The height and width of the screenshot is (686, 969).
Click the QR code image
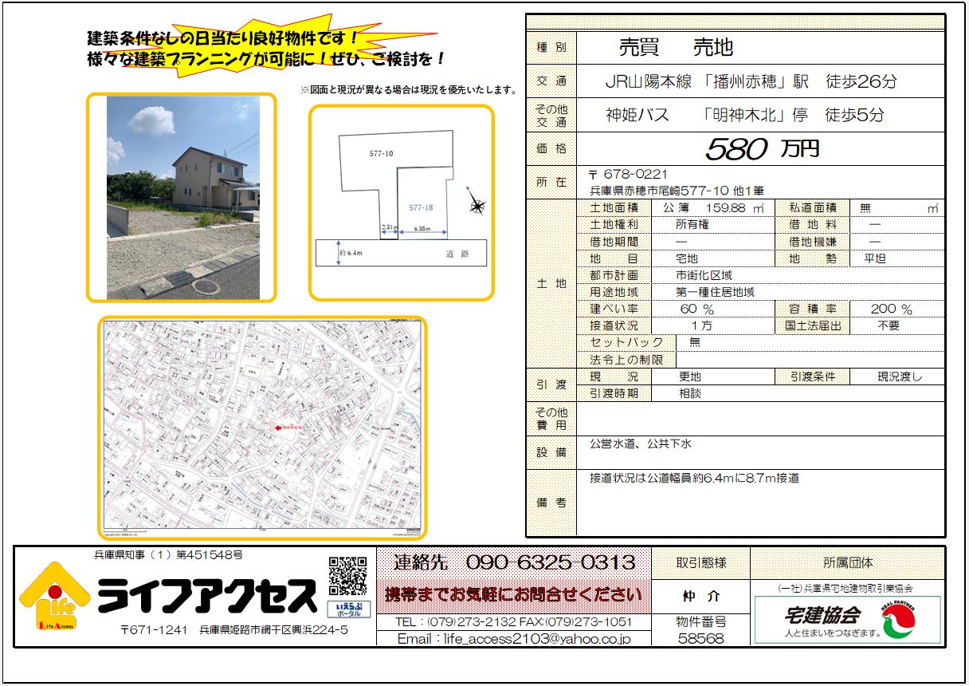tap(348, 577)
